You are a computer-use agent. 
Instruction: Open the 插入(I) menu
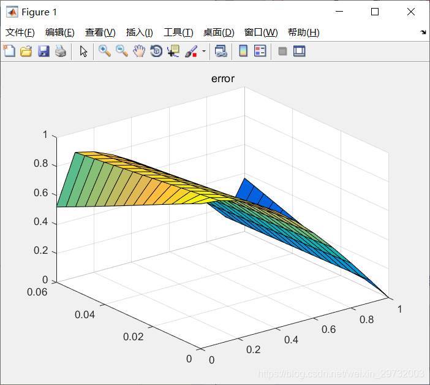139,32
